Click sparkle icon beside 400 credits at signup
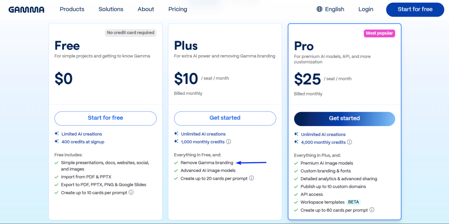The width and height of the screenshot is (449, 224). (57, 142)
